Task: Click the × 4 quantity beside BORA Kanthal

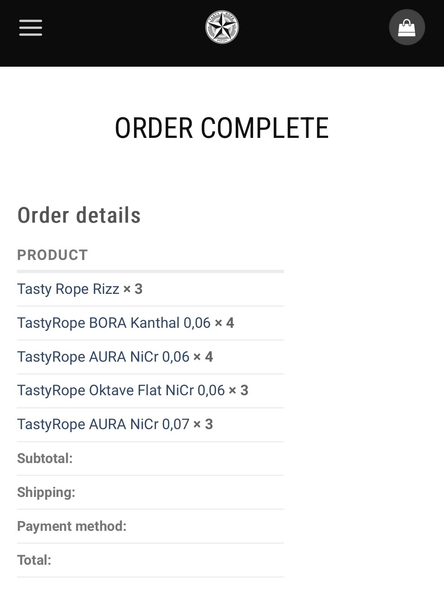Action: pos(224,323)
